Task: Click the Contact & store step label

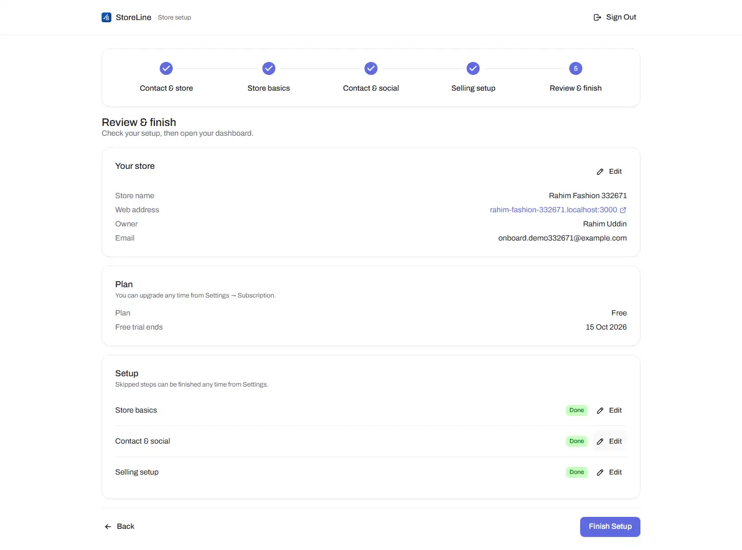Action: 166,88
